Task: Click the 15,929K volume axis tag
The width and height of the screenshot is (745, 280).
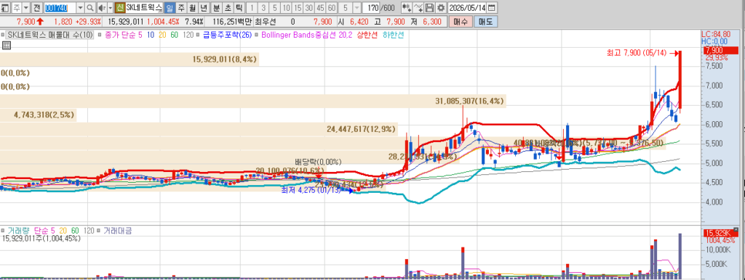Action: click(x=721, y=233)
